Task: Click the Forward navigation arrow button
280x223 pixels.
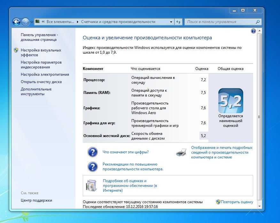Action: [25, 22]
